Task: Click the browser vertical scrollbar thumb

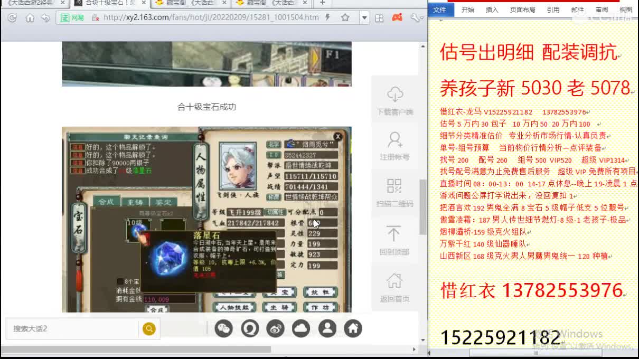Action: coord(422,207)
